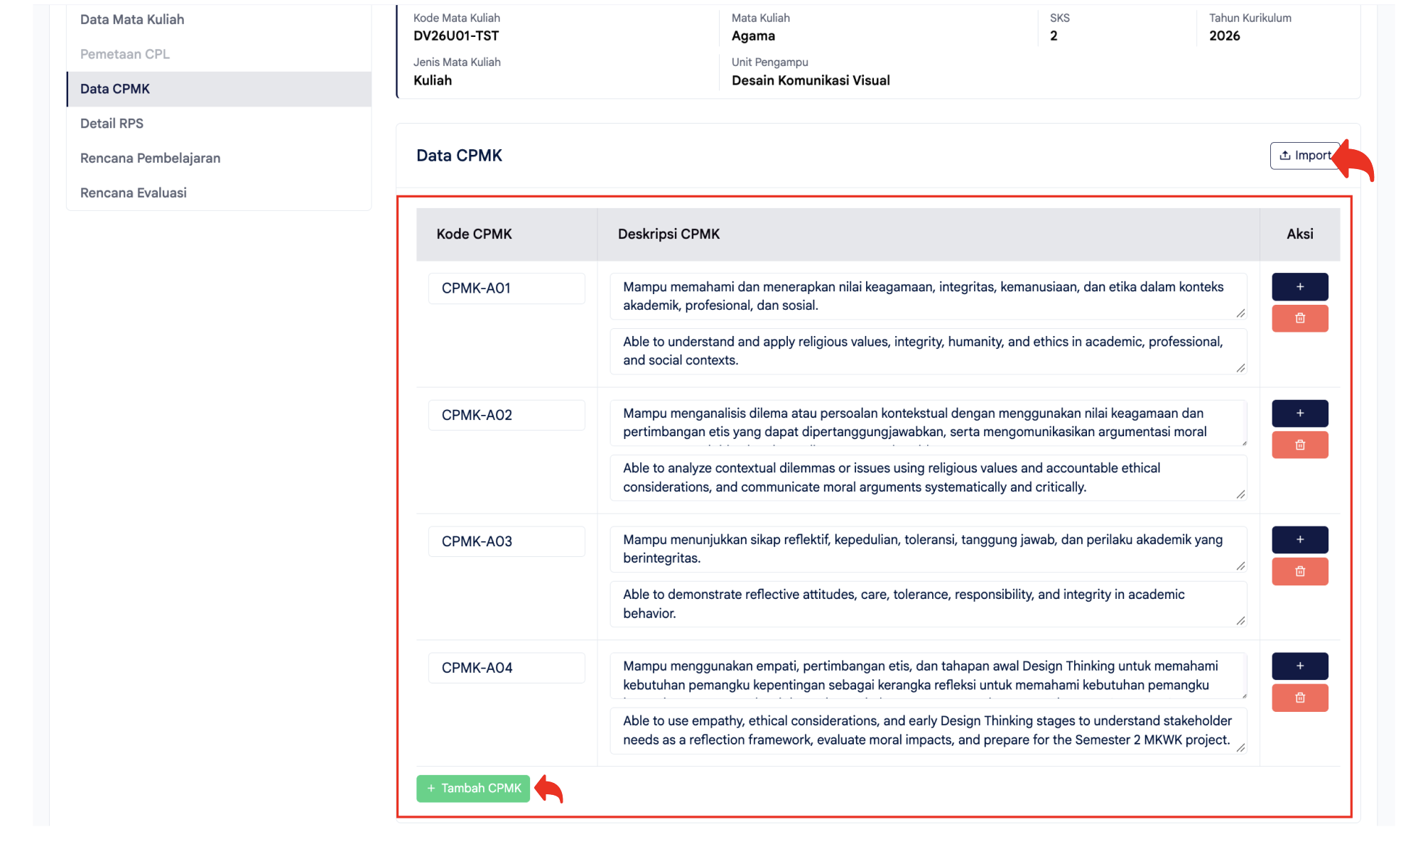The image size is (1418, 844).
Task: Click the course code DV26U01-TST
Action: 456,36
